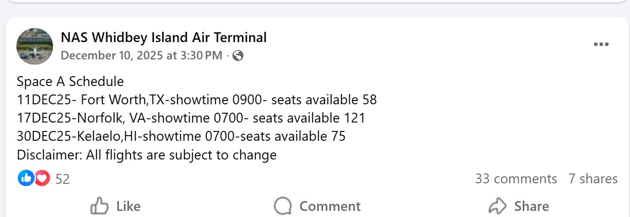Screen dimensions: 630x217
Task: Click the Kelaelo, HI schedule line
Action: 181,137
